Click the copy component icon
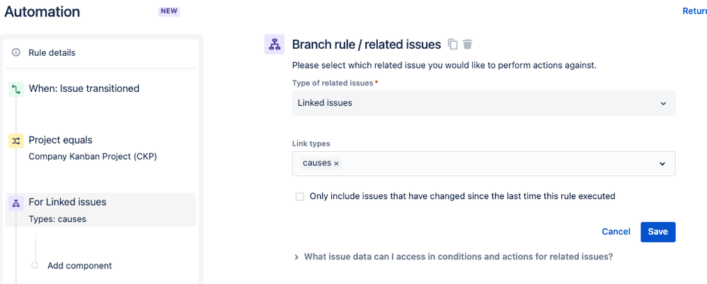 (x=454, y=45)
